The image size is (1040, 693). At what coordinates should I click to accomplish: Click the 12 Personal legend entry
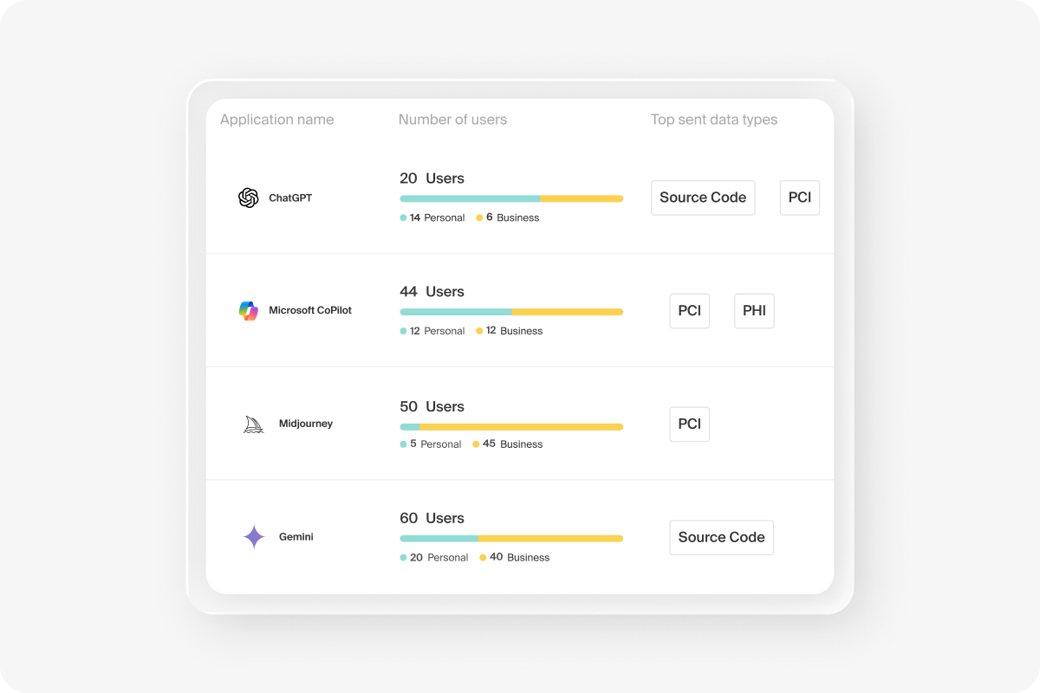[432, 331]
